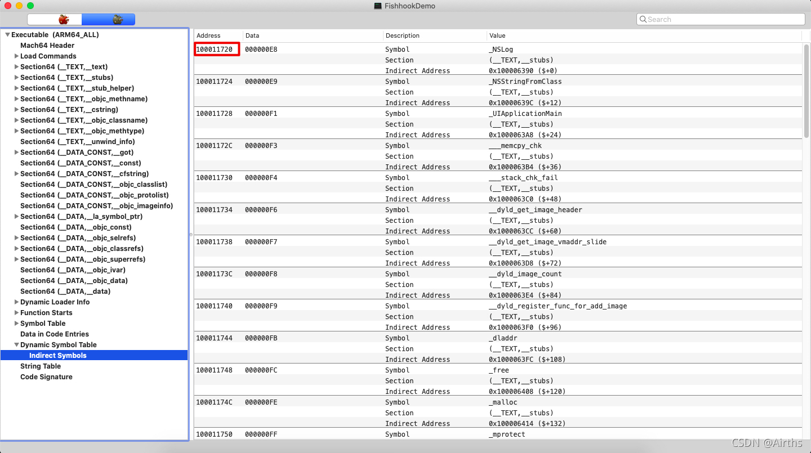Select Section64 (__DATA,__objc_superrefs) row
The height and width of the screenshot is (453, 811).
coord(94,259)
